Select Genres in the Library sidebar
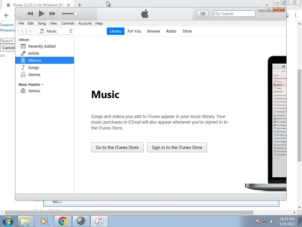Screen dimensions: 302x227 45,75
